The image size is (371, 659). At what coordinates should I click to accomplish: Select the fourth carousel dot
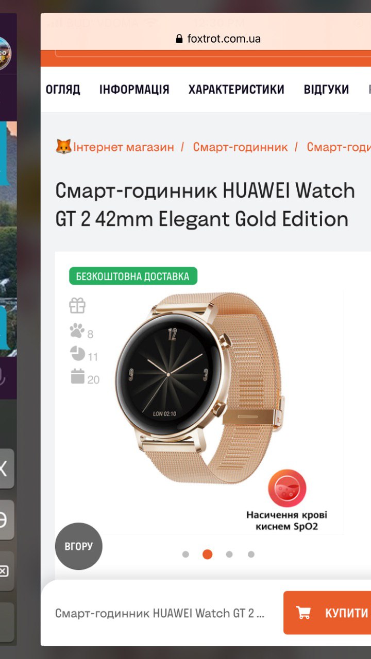(x=251, y=554)
